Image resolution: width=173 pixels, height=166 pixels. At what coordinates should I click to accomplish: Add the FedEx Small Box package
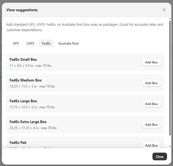click(151, 62)
